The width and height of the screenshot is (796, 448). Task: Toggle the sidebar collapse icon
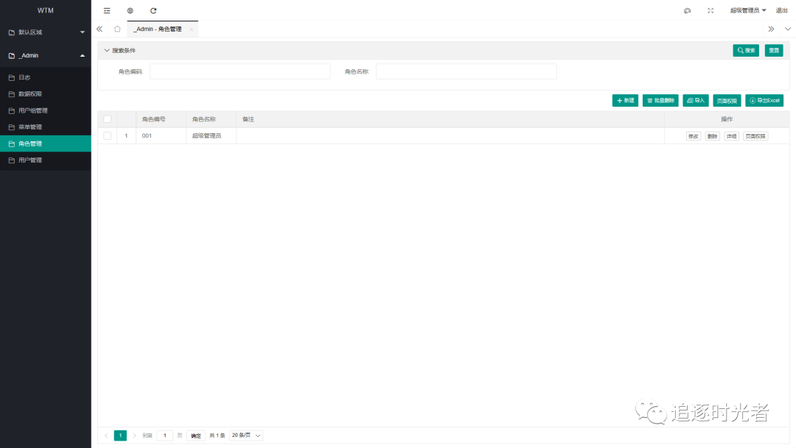107,10
